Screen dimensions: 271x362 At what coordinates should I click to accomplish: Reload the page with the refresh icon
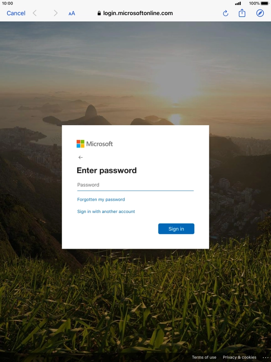[x=225, y=13]
